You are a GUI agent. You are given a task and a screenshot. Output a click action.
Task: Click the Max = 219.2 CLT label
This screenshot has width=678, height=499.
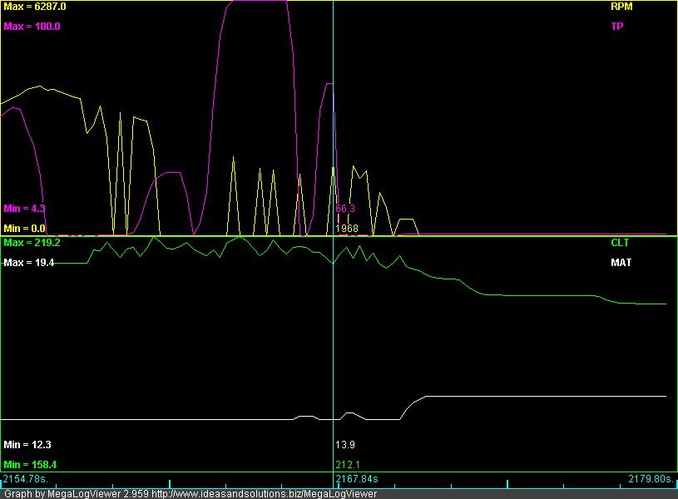[x=32, y=243]
